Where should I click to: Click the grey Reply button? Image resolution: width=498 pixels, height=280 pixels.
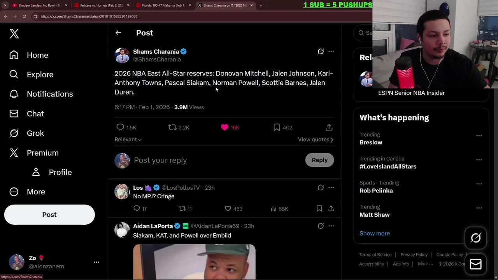tap(319, 160)
